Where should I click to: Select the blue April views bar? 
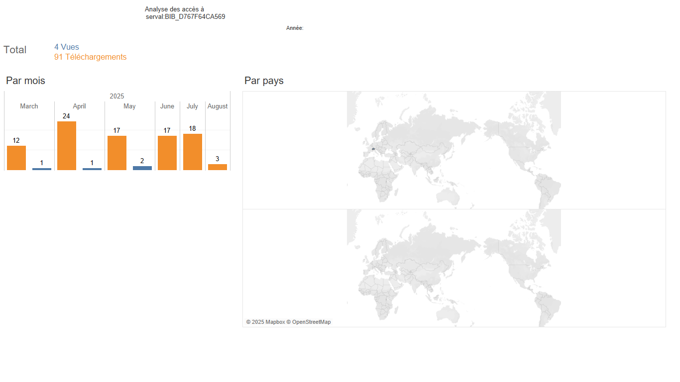(x=92, y=169)
